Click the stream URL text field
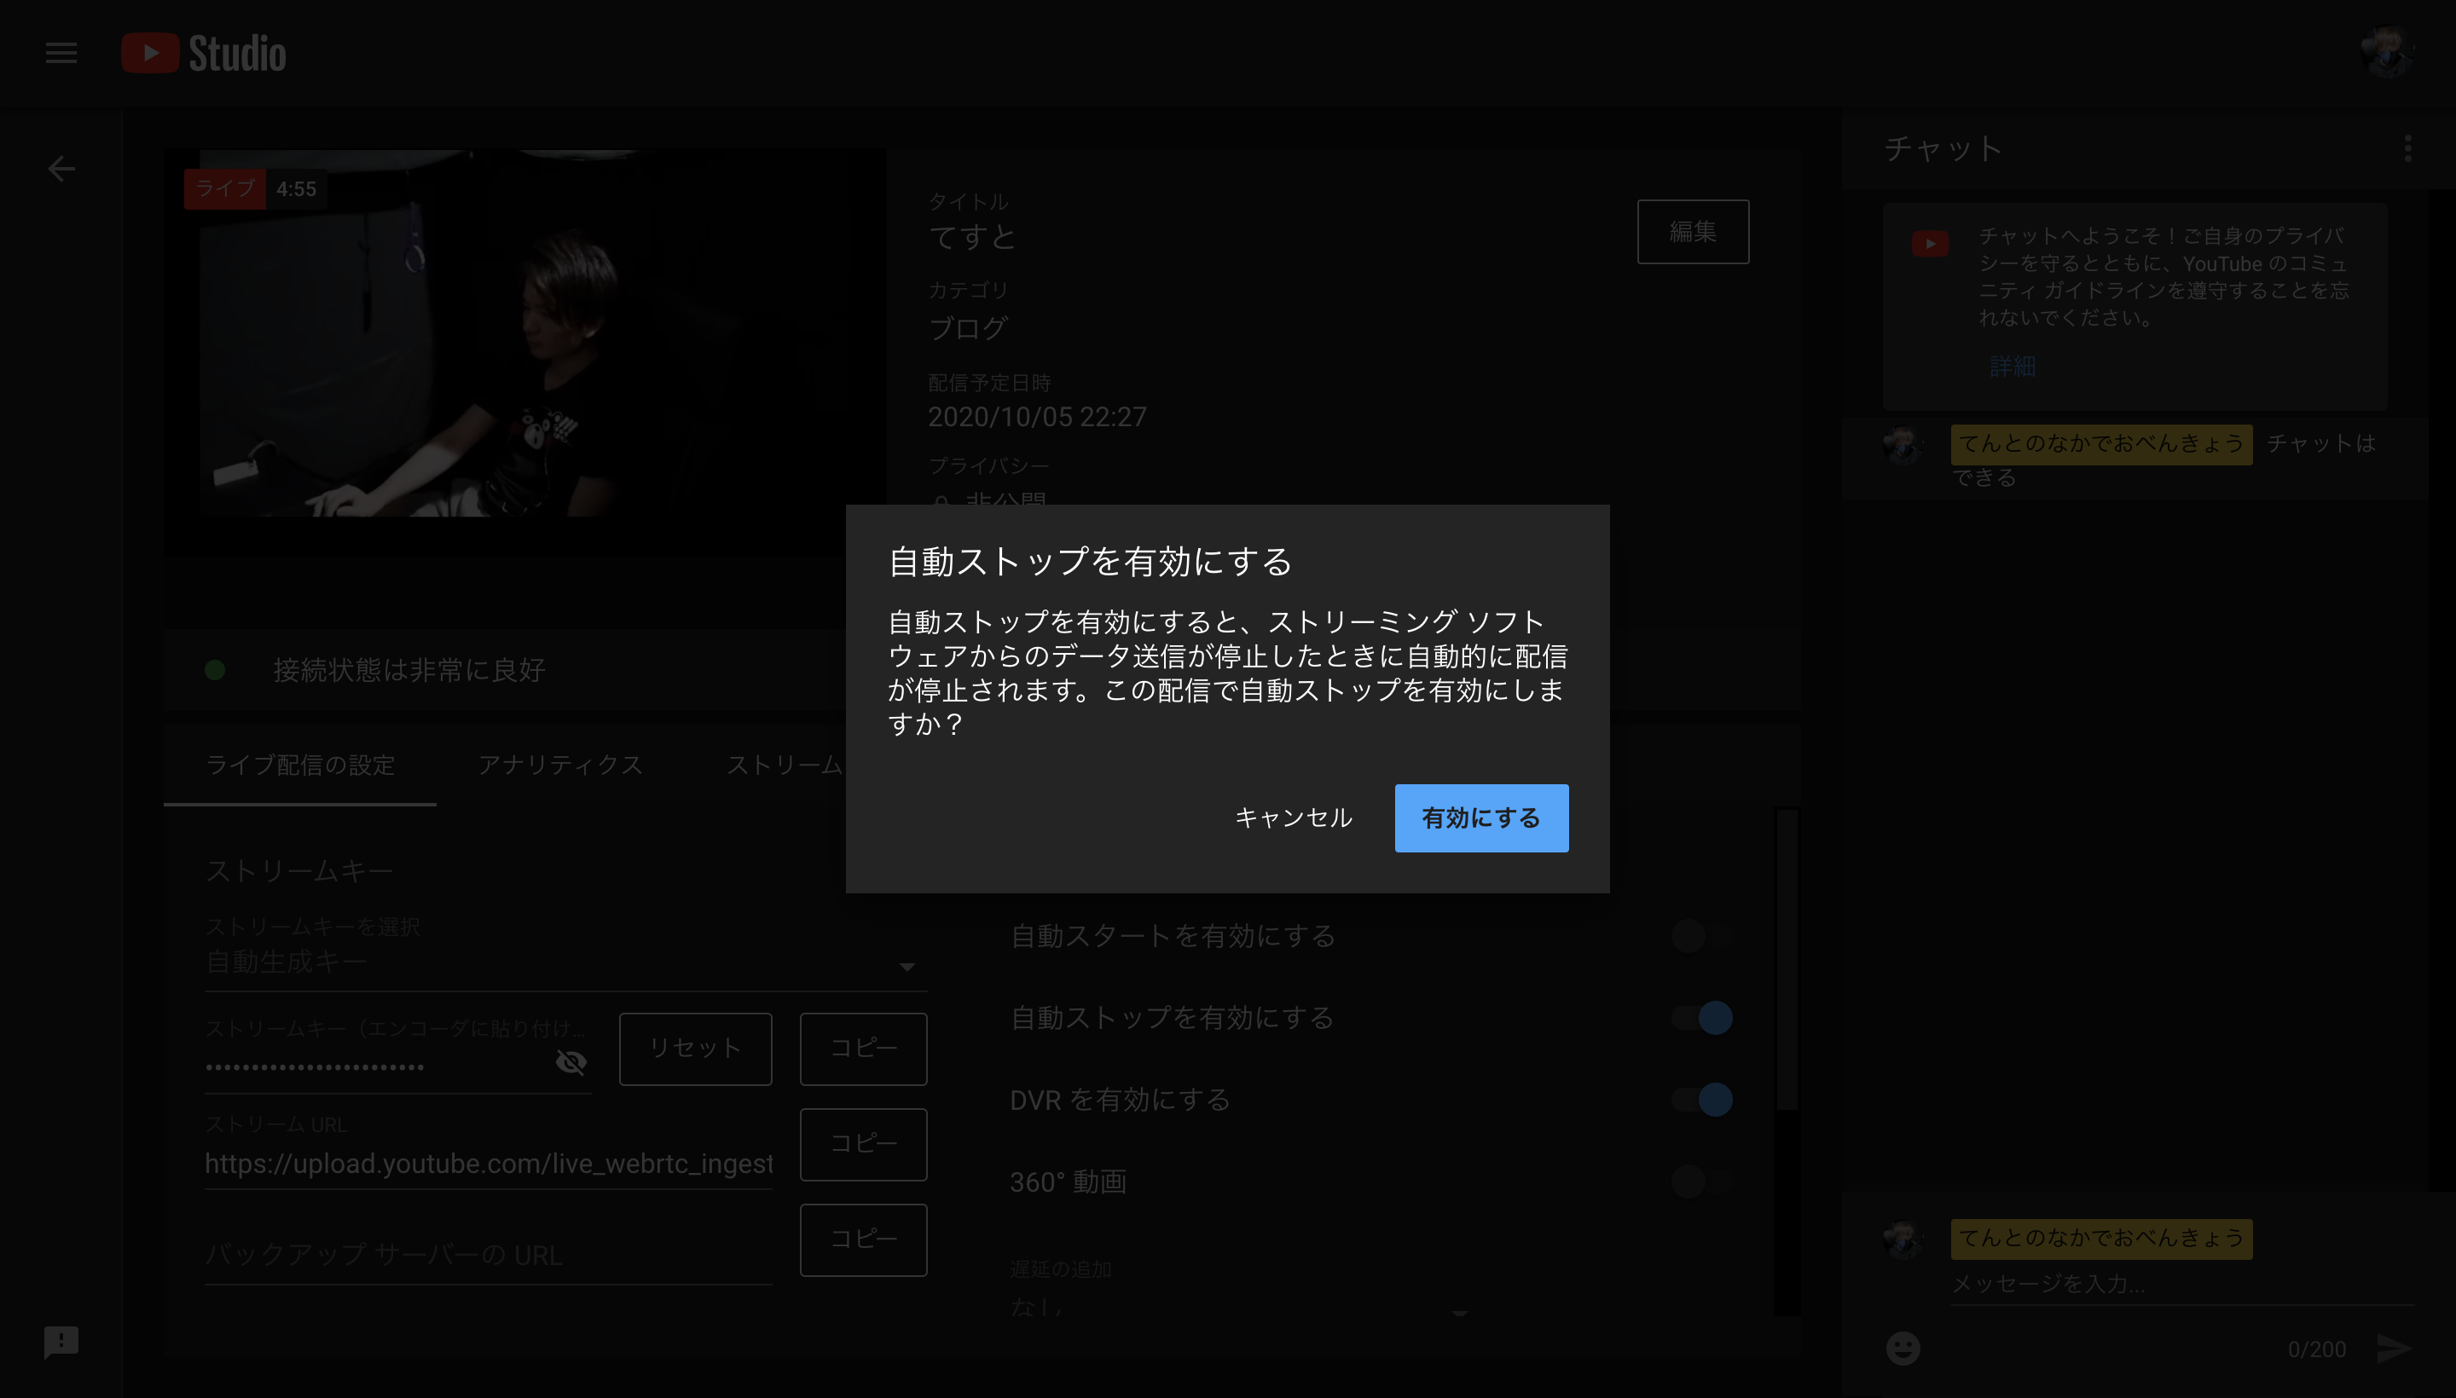Screen dimensions: 2456x1398 (488, 1164)
